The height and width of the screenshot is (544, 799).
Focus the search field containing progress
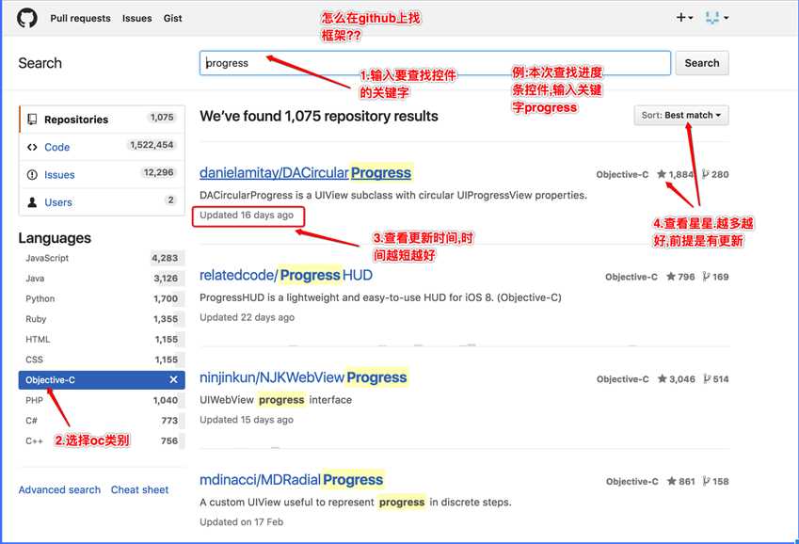click(435, 63)
